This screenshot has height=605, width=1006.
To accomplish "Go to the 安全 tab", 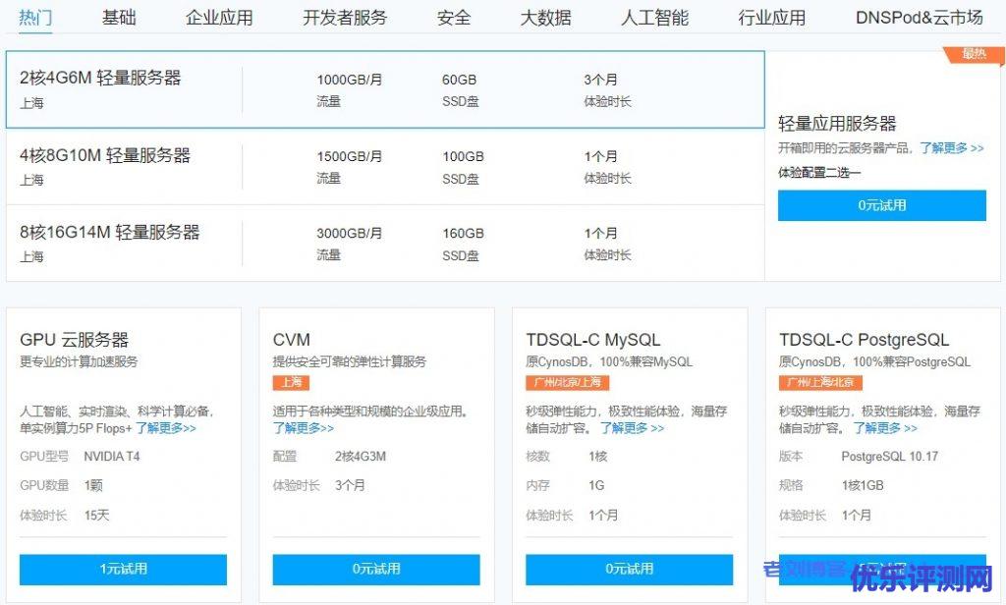I will [454, 18].
